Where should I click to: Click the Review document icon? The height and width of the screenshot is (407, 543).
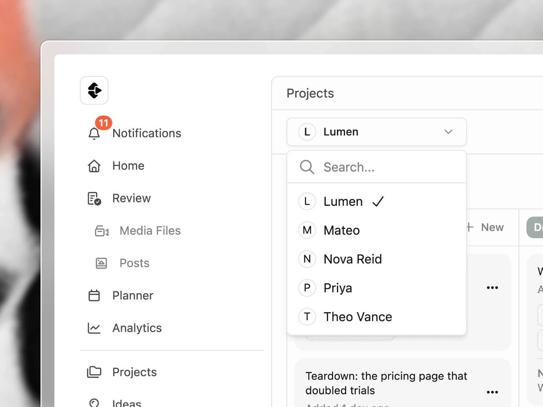coord(94,198)
